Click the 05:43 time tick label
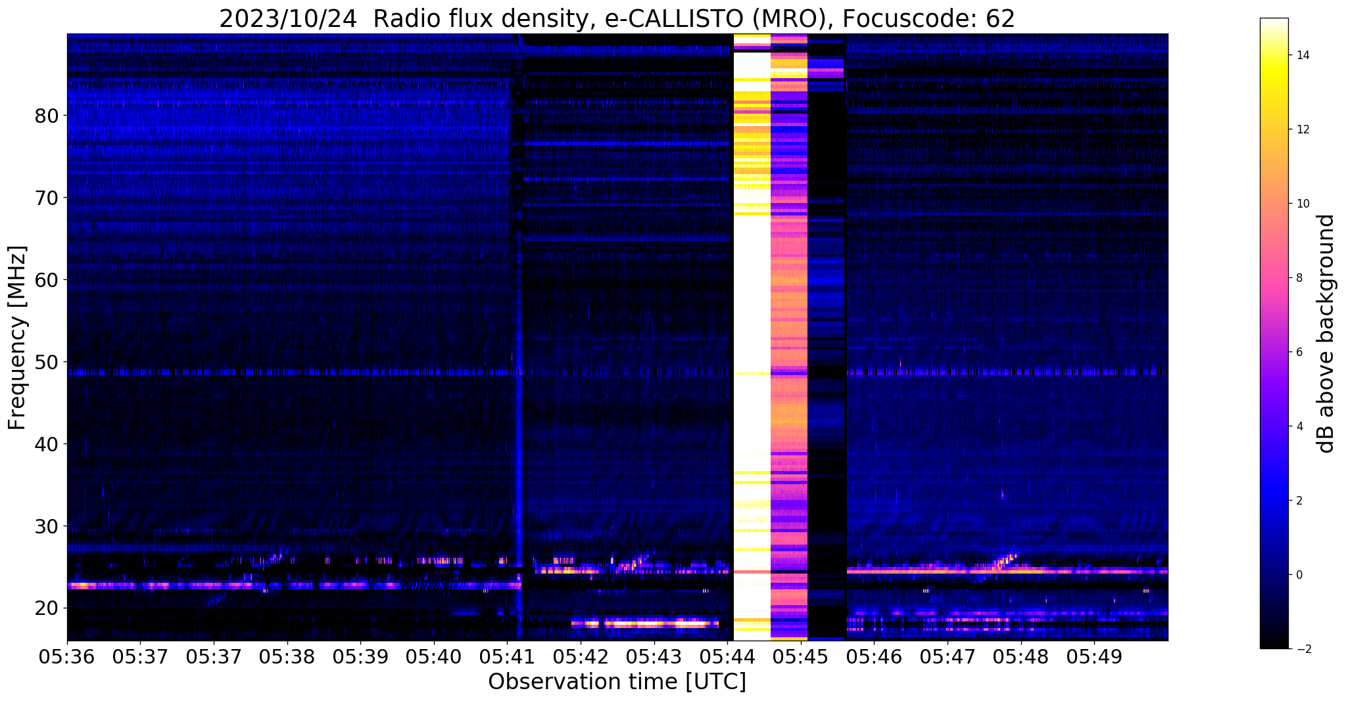 [654, 656]
